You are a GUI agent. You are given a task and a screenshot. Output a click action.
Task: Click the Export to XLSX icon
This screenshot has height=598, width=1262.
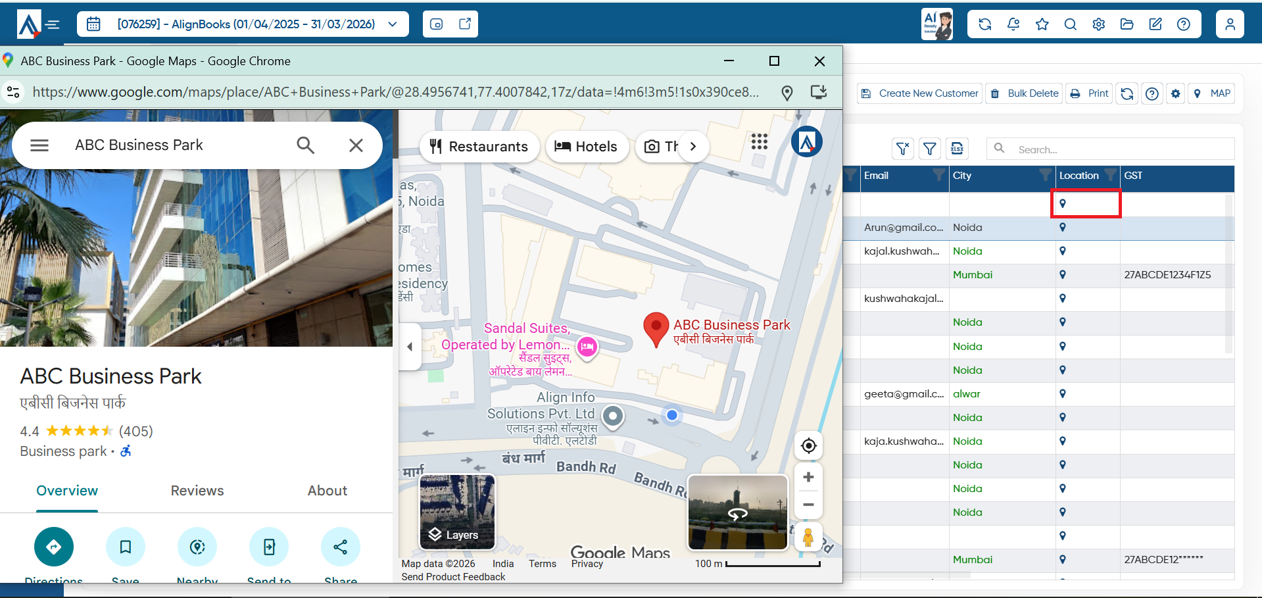(x=958, y=149)
